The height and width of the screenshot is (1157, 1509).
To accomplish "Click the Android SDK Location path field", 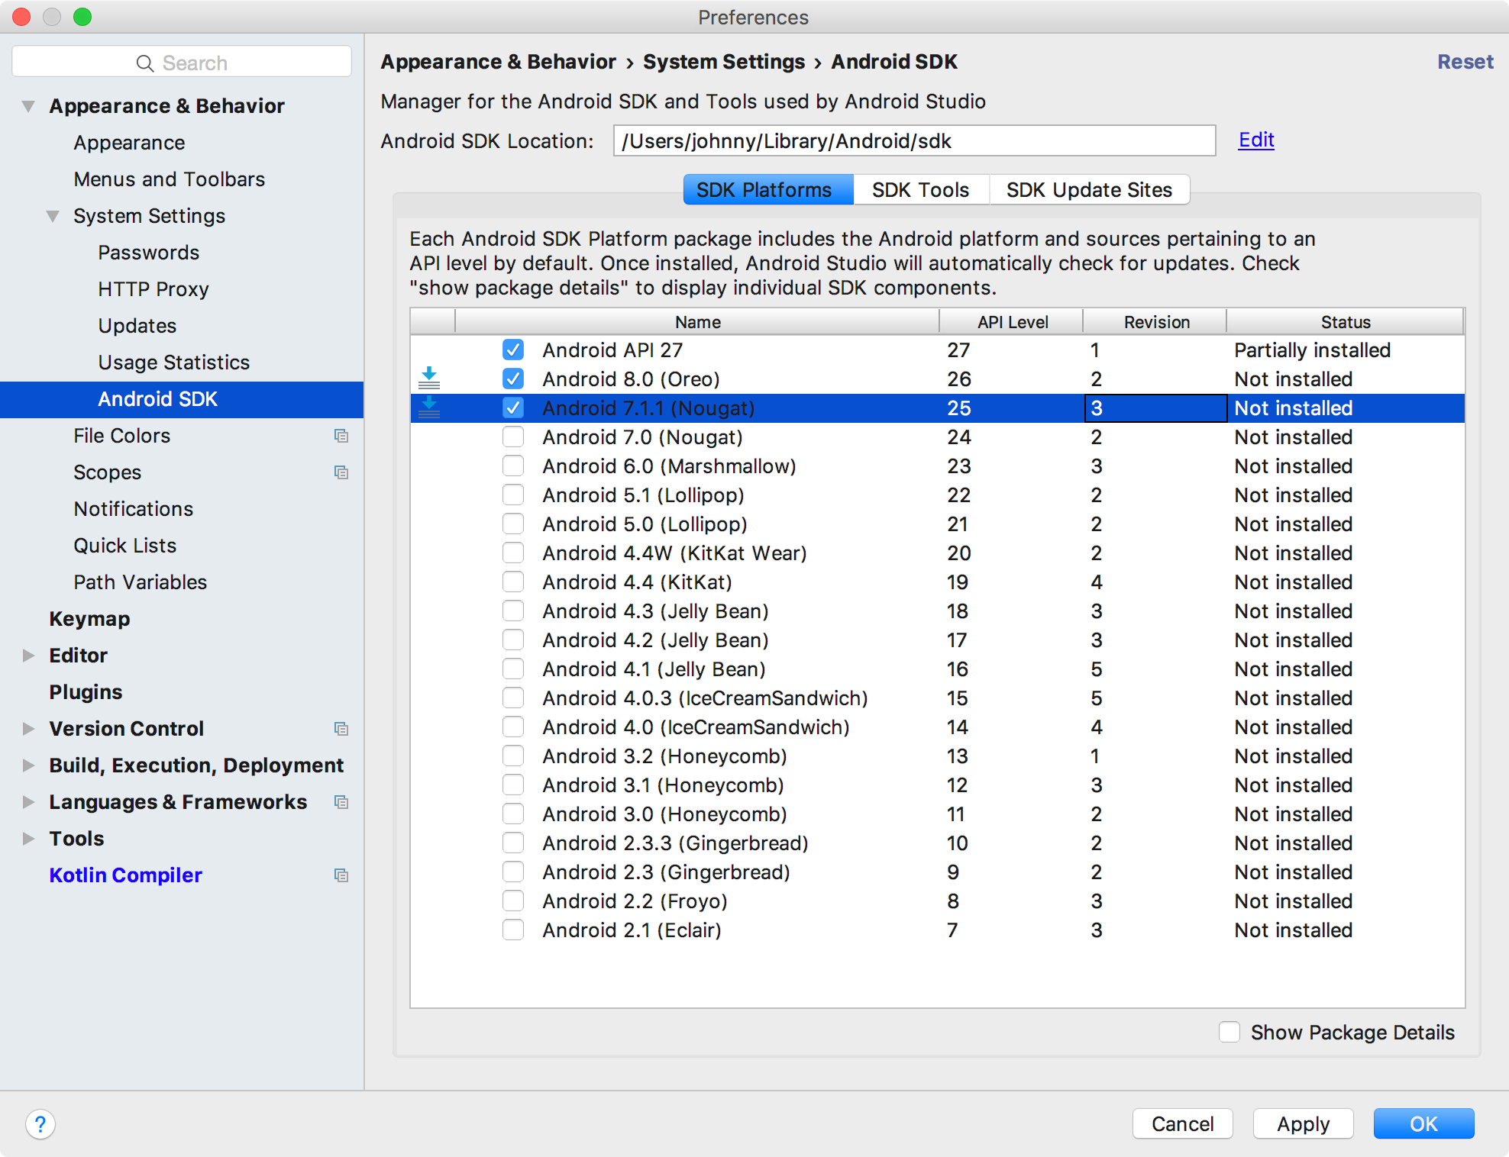I will click(914, 140).
